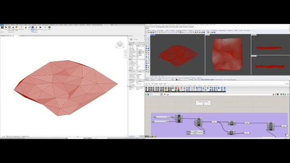This screenshot has height=163, width=290.
Task: Open the Grasshopper Edit menu
Action: coord(150,84)
